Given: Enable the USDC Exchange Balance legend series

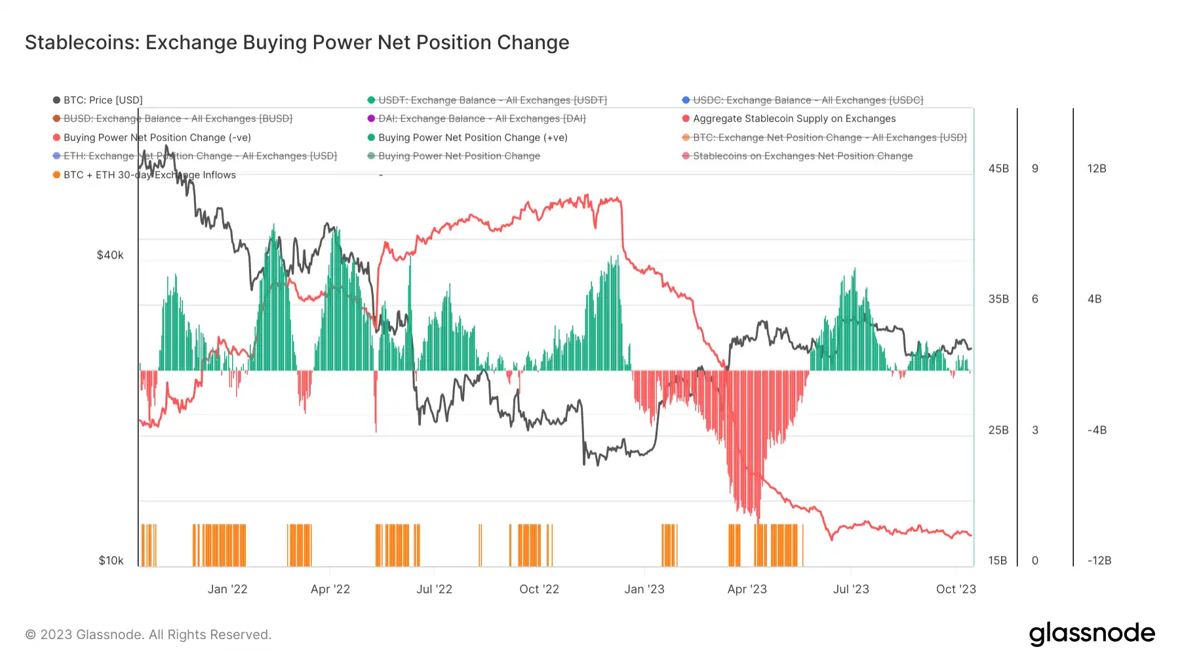Looking at the screenshot, I should point(808,100).
